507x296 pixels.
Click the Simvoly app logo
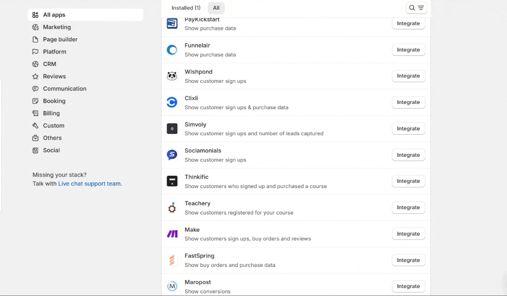(172, 129)
